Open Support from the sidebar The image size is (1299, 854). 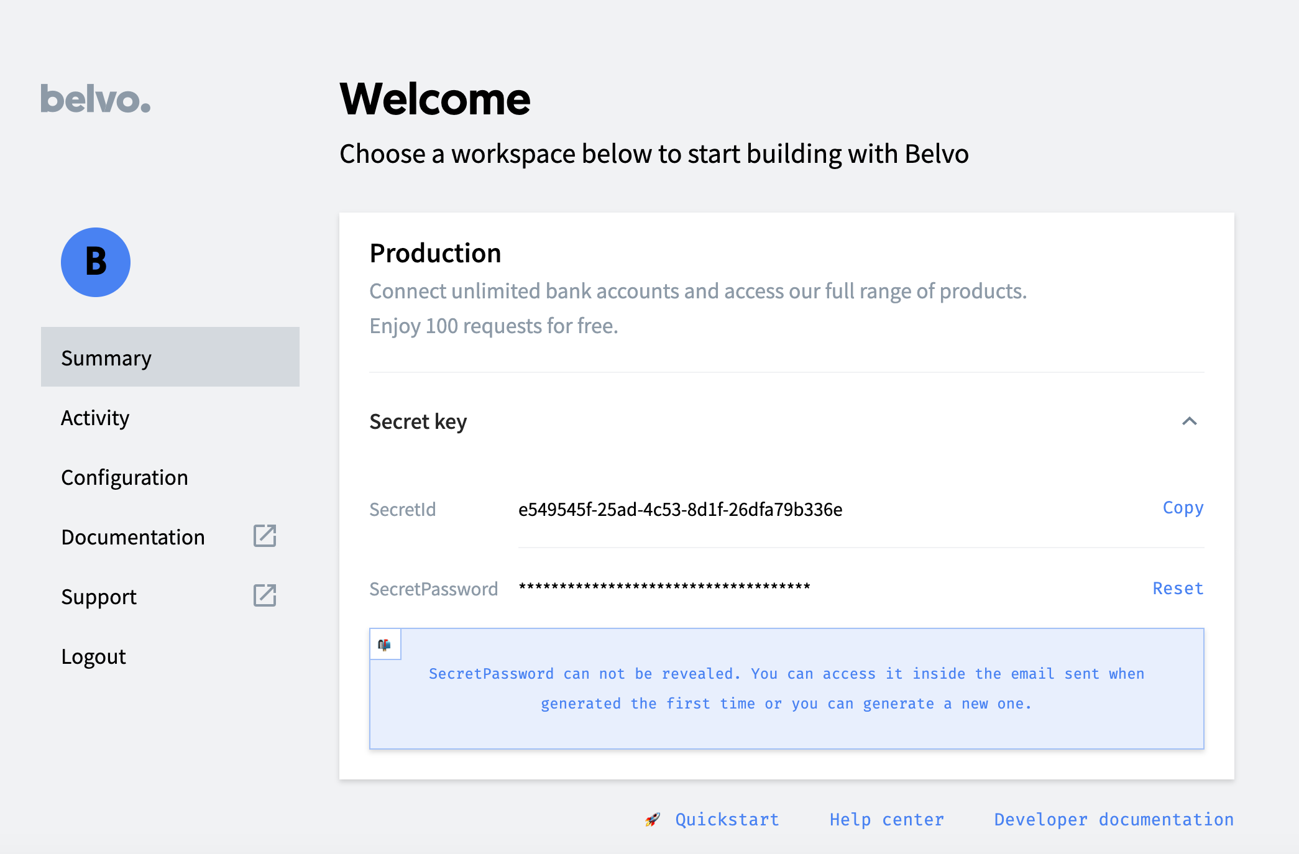click(99, 597)
